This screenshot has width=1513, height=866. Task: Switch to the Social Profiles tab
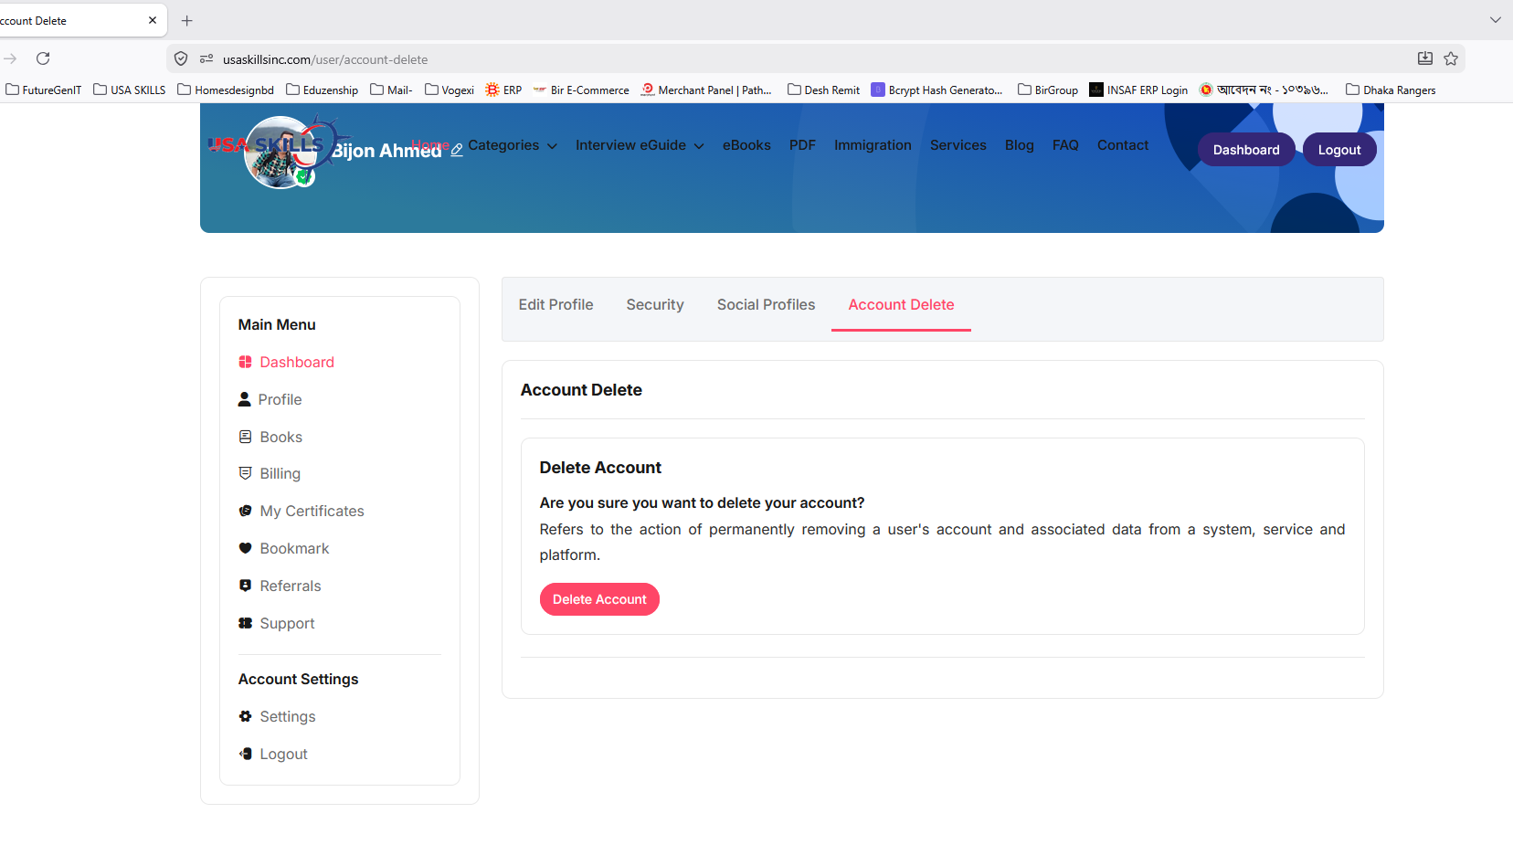(766, 305)
